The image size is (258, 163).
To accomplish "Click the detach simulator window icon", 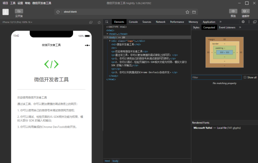I will click(91, 22).
